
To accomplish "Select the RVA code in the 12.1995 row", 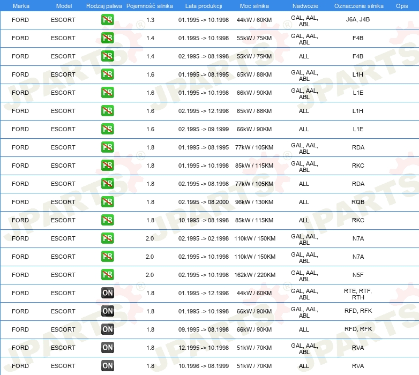I will pos(358,348).
